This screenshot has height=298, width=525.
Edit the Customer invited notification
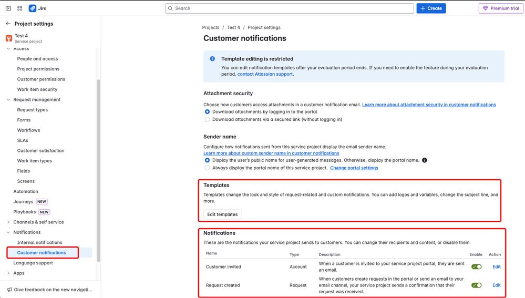pyautogui.click(x=496, y=267)
